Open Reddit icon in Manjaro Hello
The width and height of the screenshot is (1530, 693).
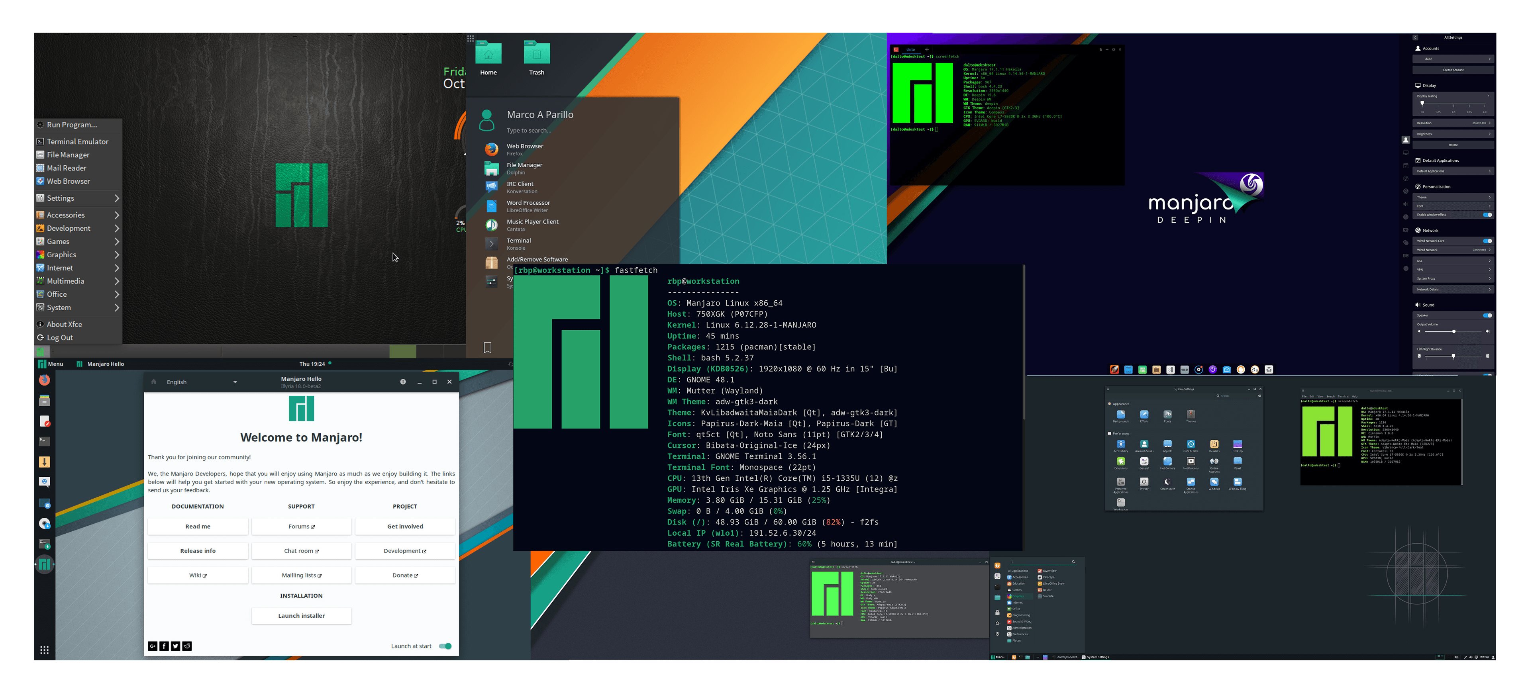(187, 646)
